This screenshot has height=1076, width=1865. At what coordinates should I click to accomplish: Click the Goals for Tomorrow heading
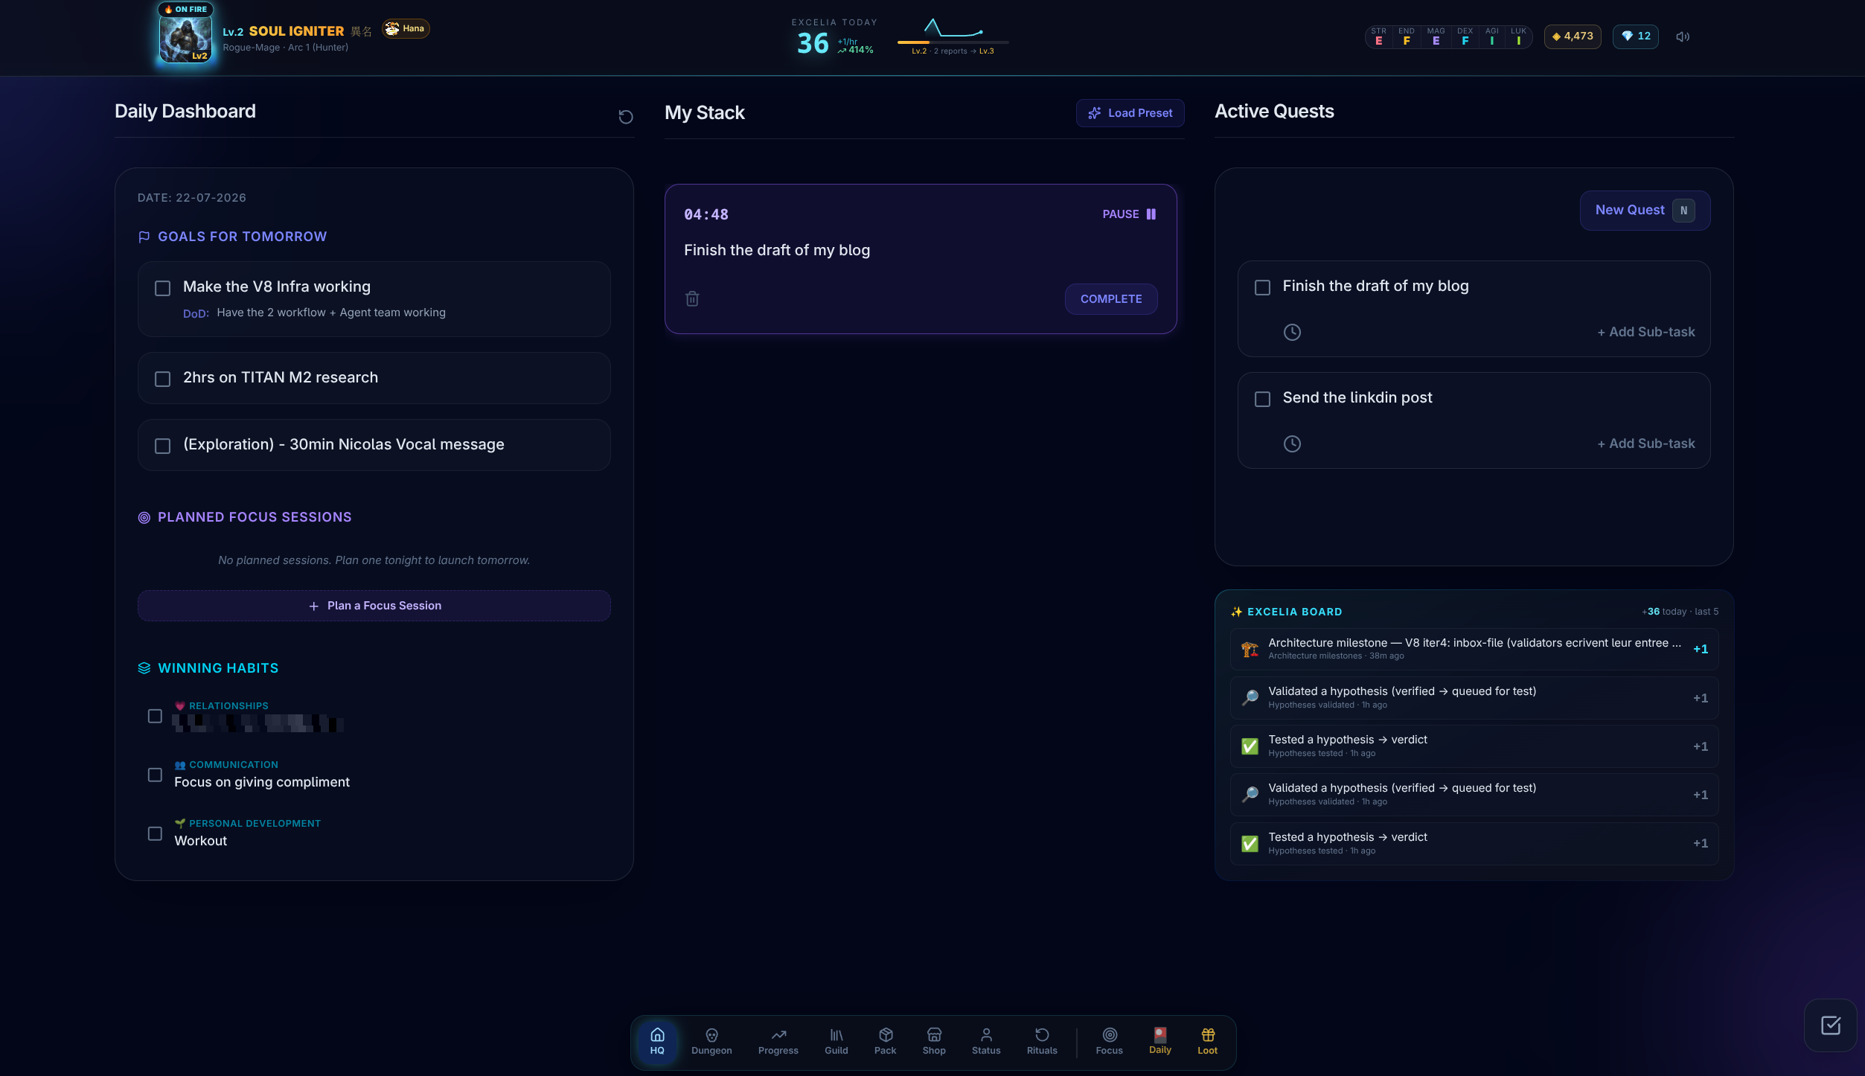(x=242, y=237)
